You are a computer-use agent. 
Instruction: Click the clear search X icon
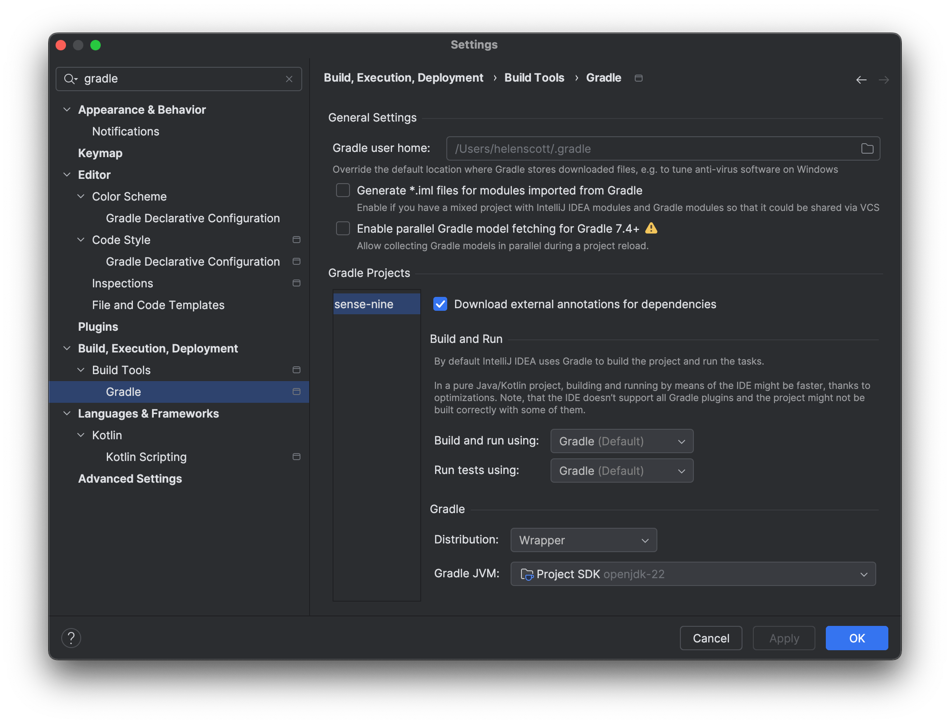pos(289,79)
